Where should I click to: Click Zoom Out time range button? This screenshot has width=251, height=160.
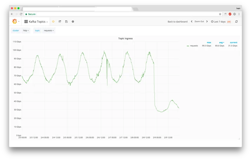pyautogui.click(x=199, y=21)
